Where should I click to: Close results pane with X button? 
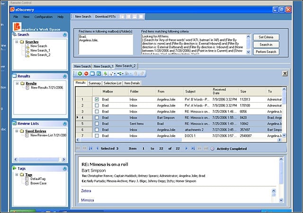pyautogui.click(x=285, y=73)
